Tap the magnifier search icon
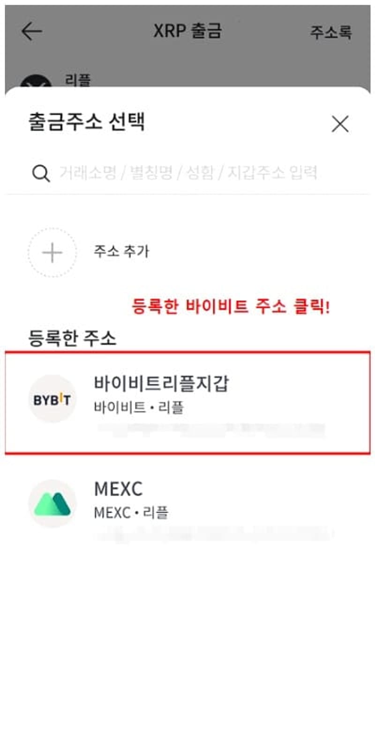 click(x=41, y=173)
